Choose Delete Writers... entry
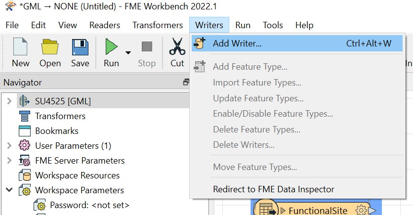413x215 pixels. (297, 145)
